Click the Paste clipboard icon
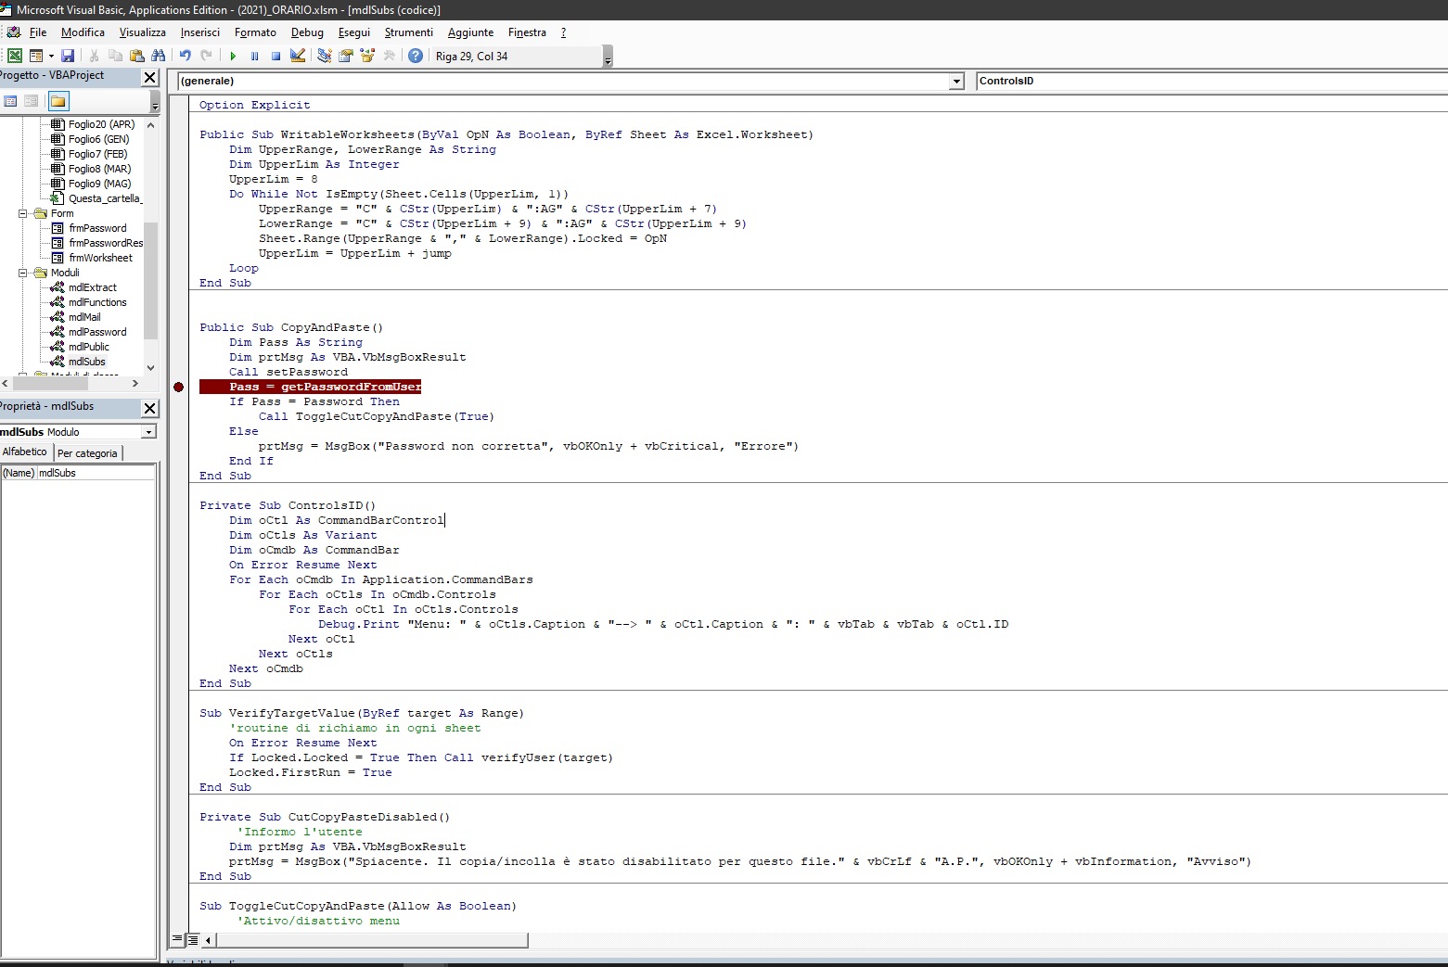The height and width of the screenshot is (967, 1448). point(136,56)
